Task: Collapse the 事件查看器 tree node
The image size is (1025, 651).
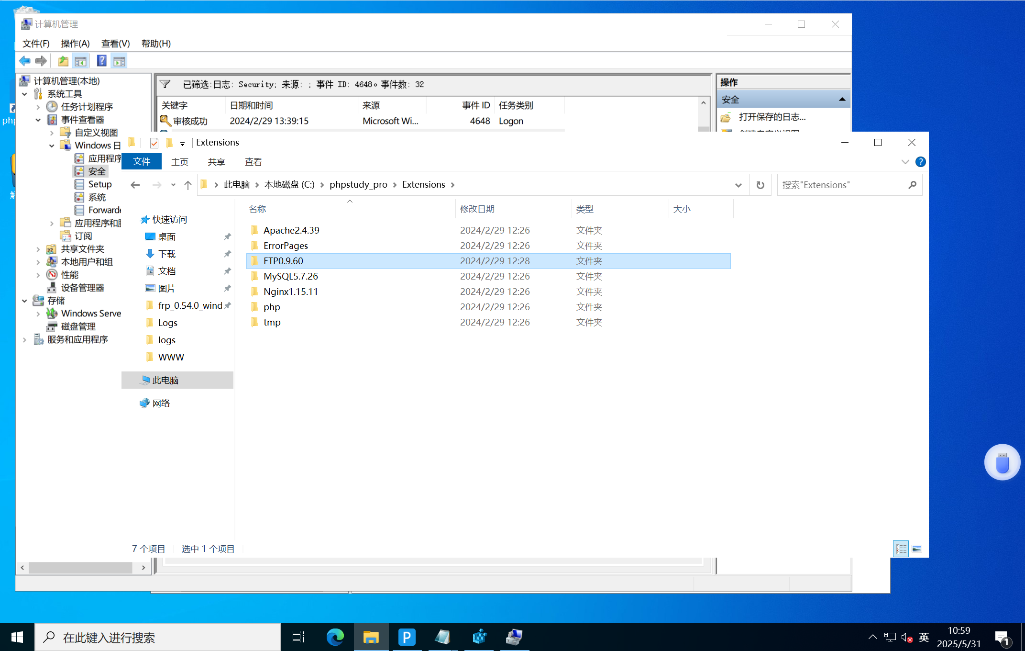Action: click(x=38, y=120)
